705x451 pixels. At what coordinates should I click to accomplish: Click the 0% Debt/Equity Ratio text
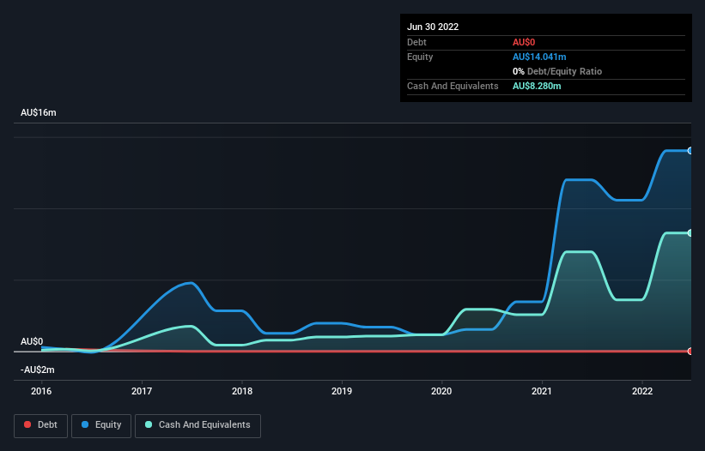pyautogui.click(x=557, y=71)
